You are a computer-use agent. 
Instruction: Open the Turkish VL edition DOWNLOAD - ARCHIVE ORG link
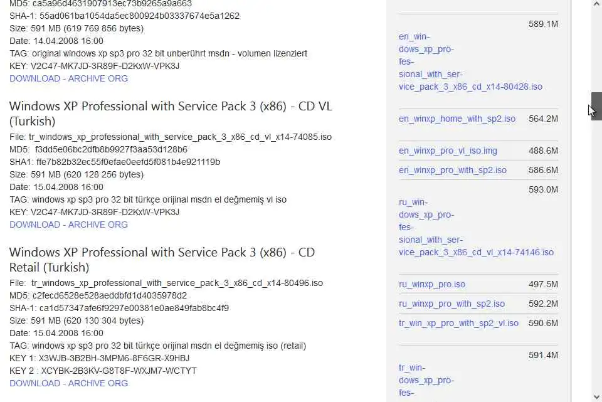coord(68,225)
